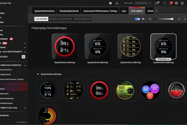Screen dimensions: 187x125
Task: Click the 'Tillgänglig nu' badge label
Action: pos(163,59)
